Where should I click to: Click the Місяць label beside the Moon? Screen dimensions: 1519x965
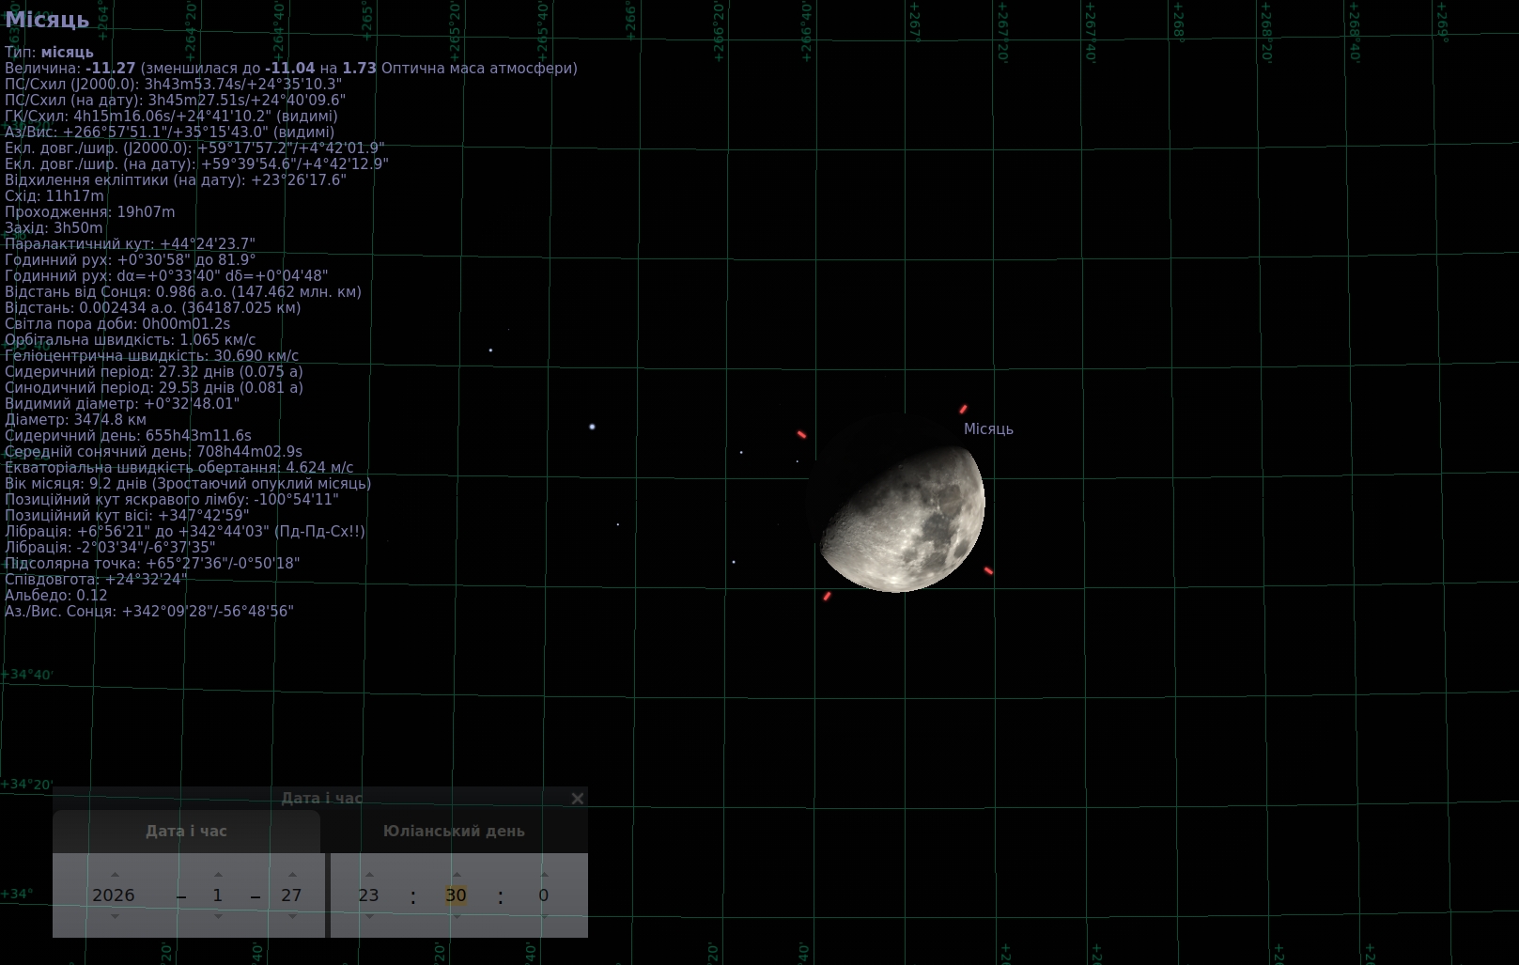(988, 428)
